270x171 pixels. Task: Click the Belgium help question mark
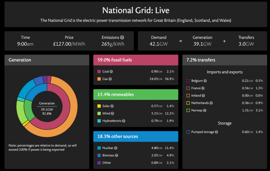click(205, 81)
